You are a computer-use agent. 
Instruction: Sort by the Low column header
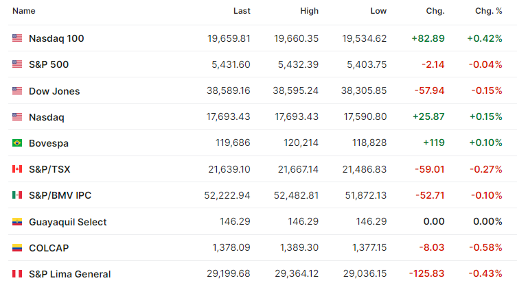[x=378, y=11]
